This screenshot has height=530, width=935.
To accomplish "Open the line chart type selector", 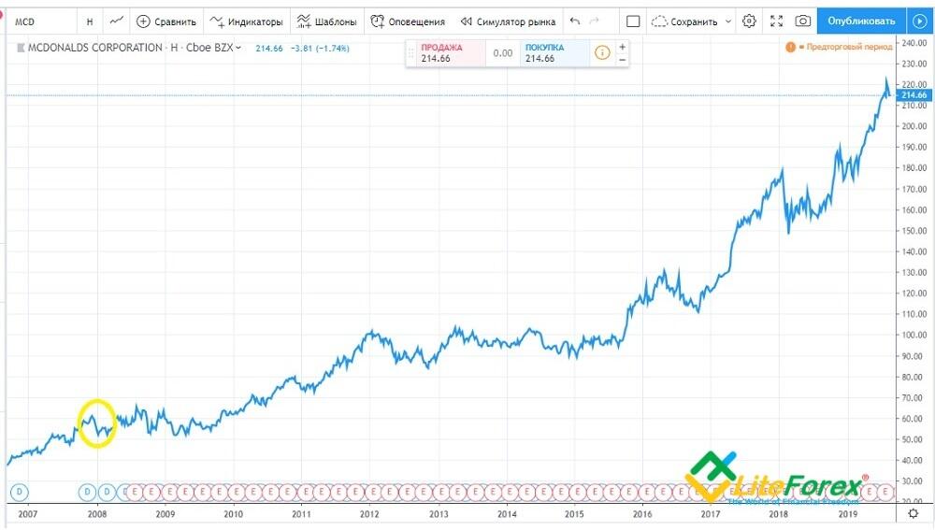I will 116,21.
